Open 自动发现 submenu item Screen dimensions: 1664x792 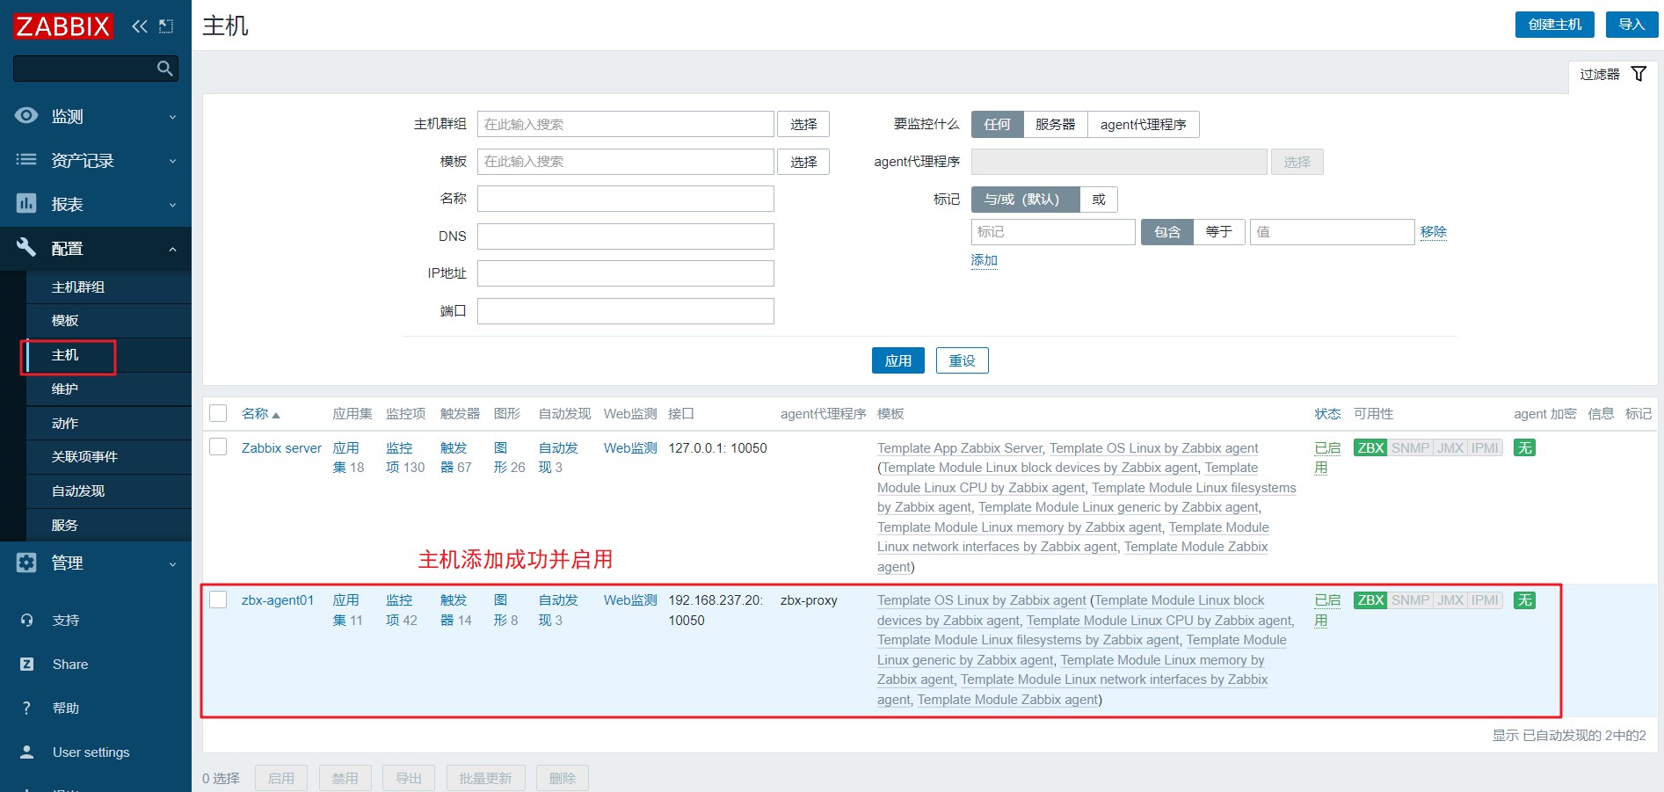pyautogui.click(x=109, y=491)
